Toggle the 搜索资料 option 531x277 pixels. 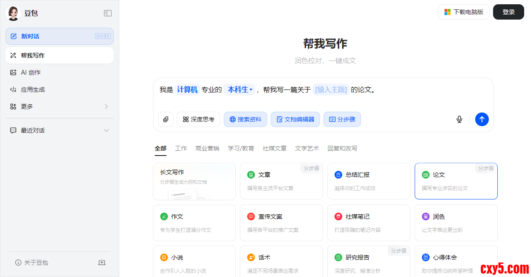[245, 119]
